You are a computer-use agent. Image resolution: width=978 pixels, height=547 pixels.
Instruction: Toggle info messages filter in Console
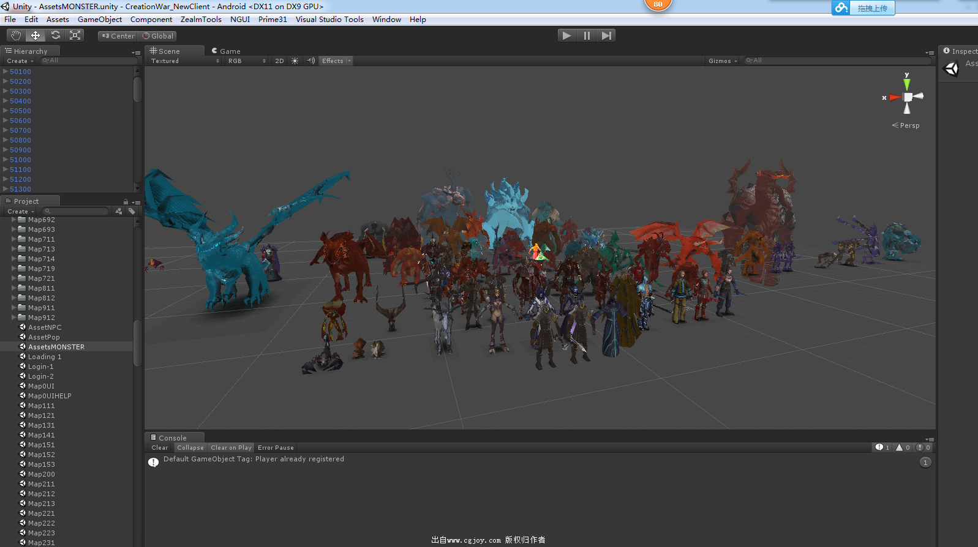pos(882,447)
